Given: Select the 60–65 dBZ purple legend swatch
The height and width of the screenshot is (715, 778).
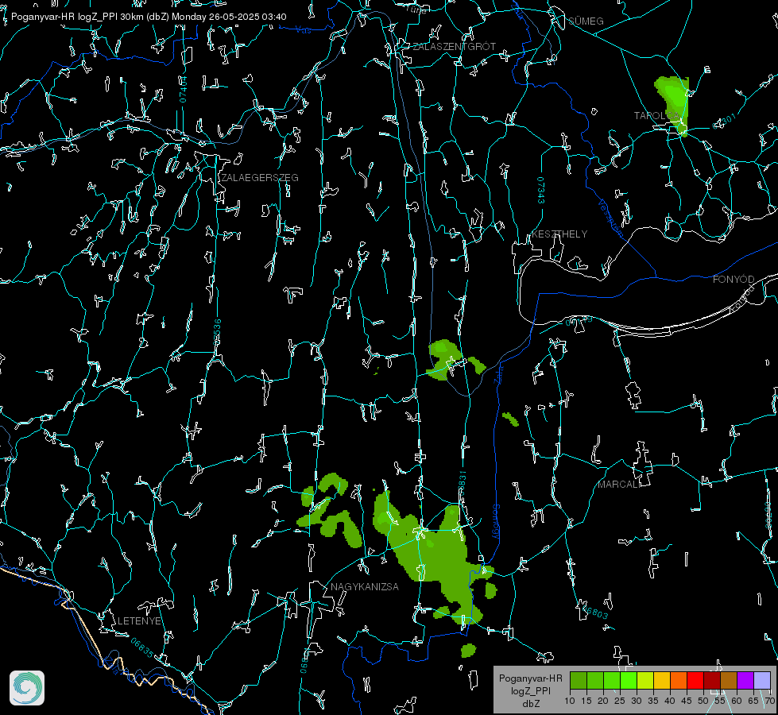Looking at the screenshot, I should point(745,680).
